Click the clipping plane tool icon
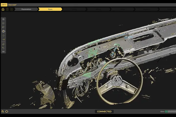This screenshot has height=117, width=176. click(x=4, y=40)
